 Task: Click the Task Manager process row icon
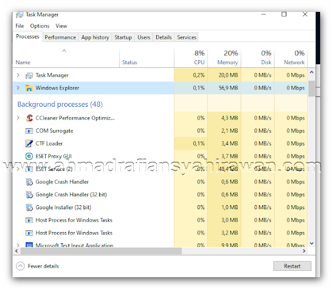point(29,76)
